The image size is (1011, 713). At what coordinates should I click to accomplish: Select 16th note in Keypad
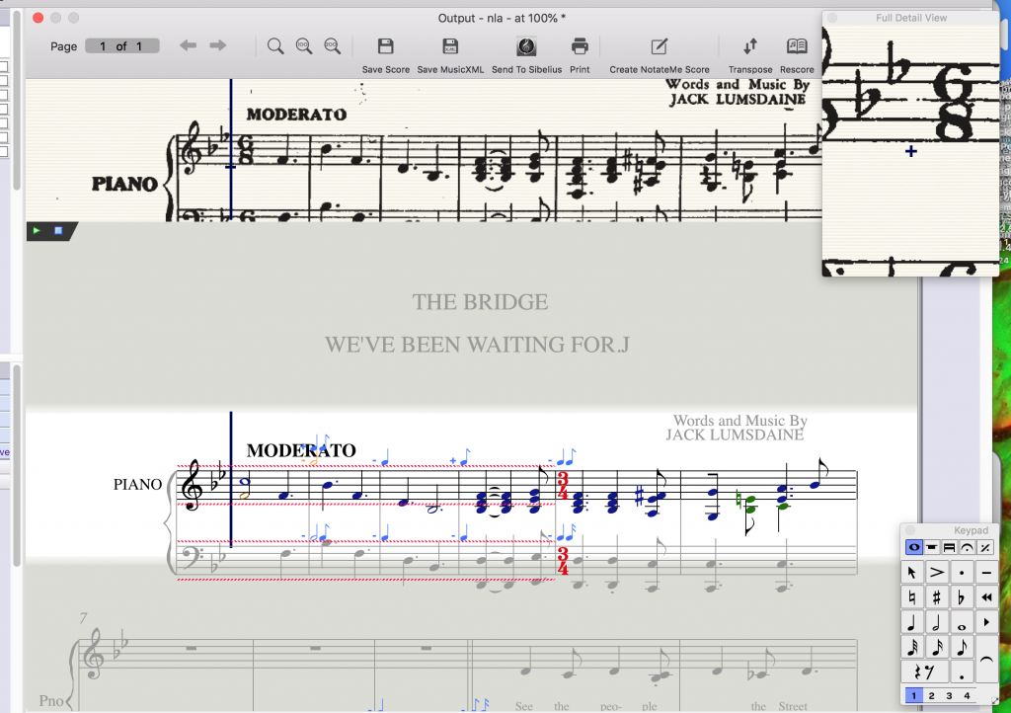(937, 647)
